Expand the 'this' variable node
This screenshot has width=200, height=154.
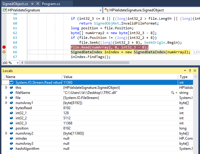(6, 88)
